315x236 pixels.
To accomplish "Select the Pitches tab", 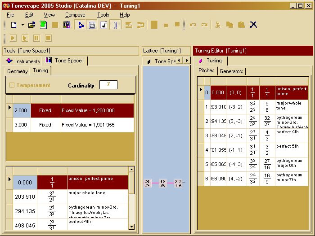I will (206, 70).
